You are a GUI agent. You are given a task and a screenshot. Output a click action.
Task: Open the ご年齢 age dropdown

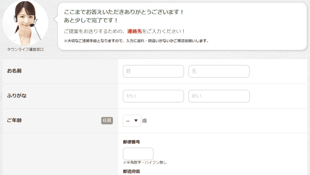(132, 121)
